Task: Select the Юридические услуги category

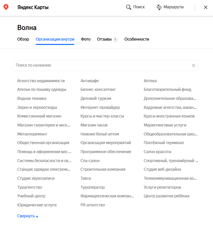Action: click(x=37, y=205)
